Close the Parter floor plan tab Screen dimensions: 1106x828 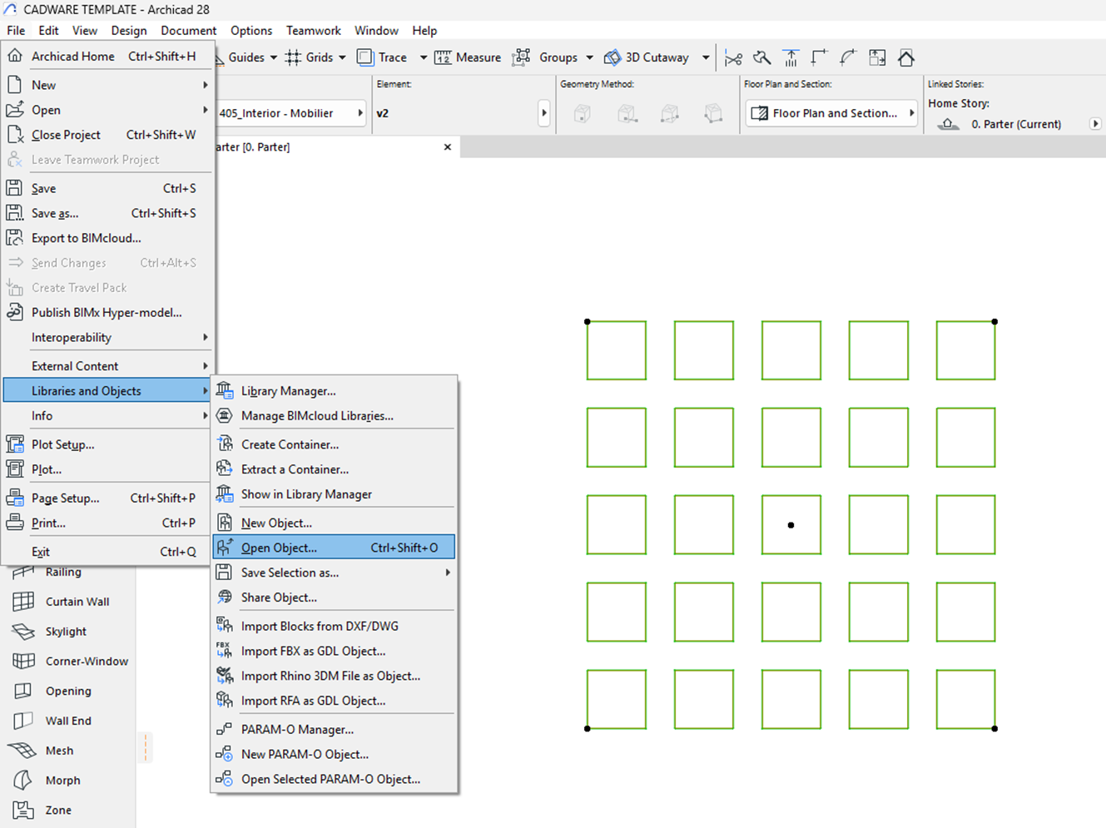click(448, 146)
